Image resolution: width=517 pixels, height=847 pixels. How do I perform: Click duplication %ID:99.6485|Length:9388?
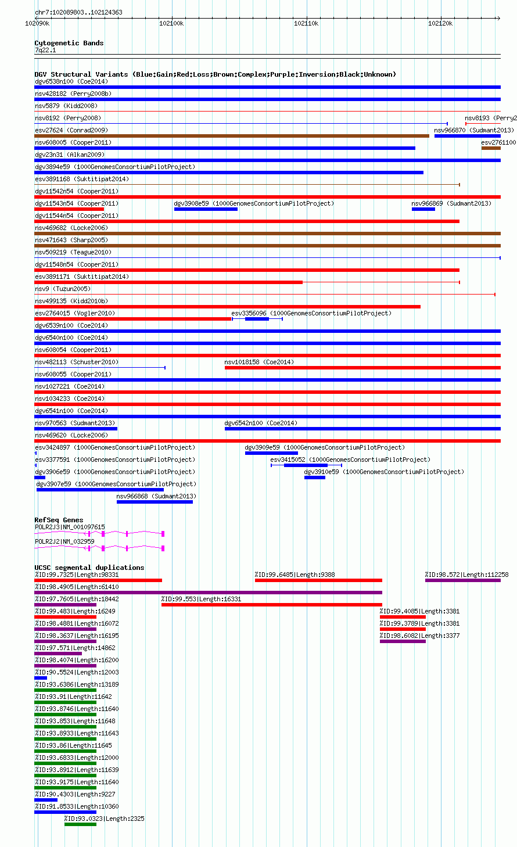tap(318, 580)
